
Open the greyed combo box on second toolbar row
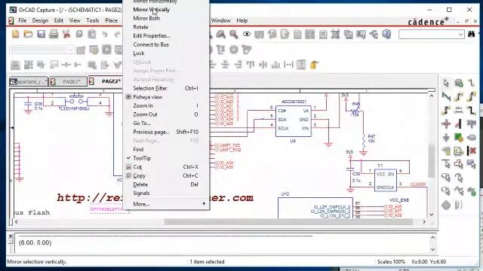point(42,50)
